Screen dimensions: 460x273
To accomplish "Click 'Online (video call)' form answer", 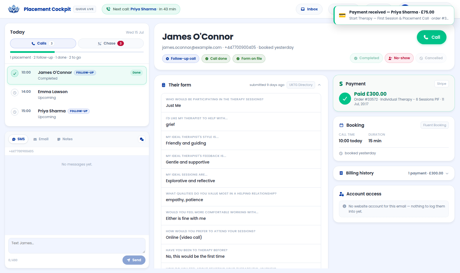I will click(x=184, y=238).
